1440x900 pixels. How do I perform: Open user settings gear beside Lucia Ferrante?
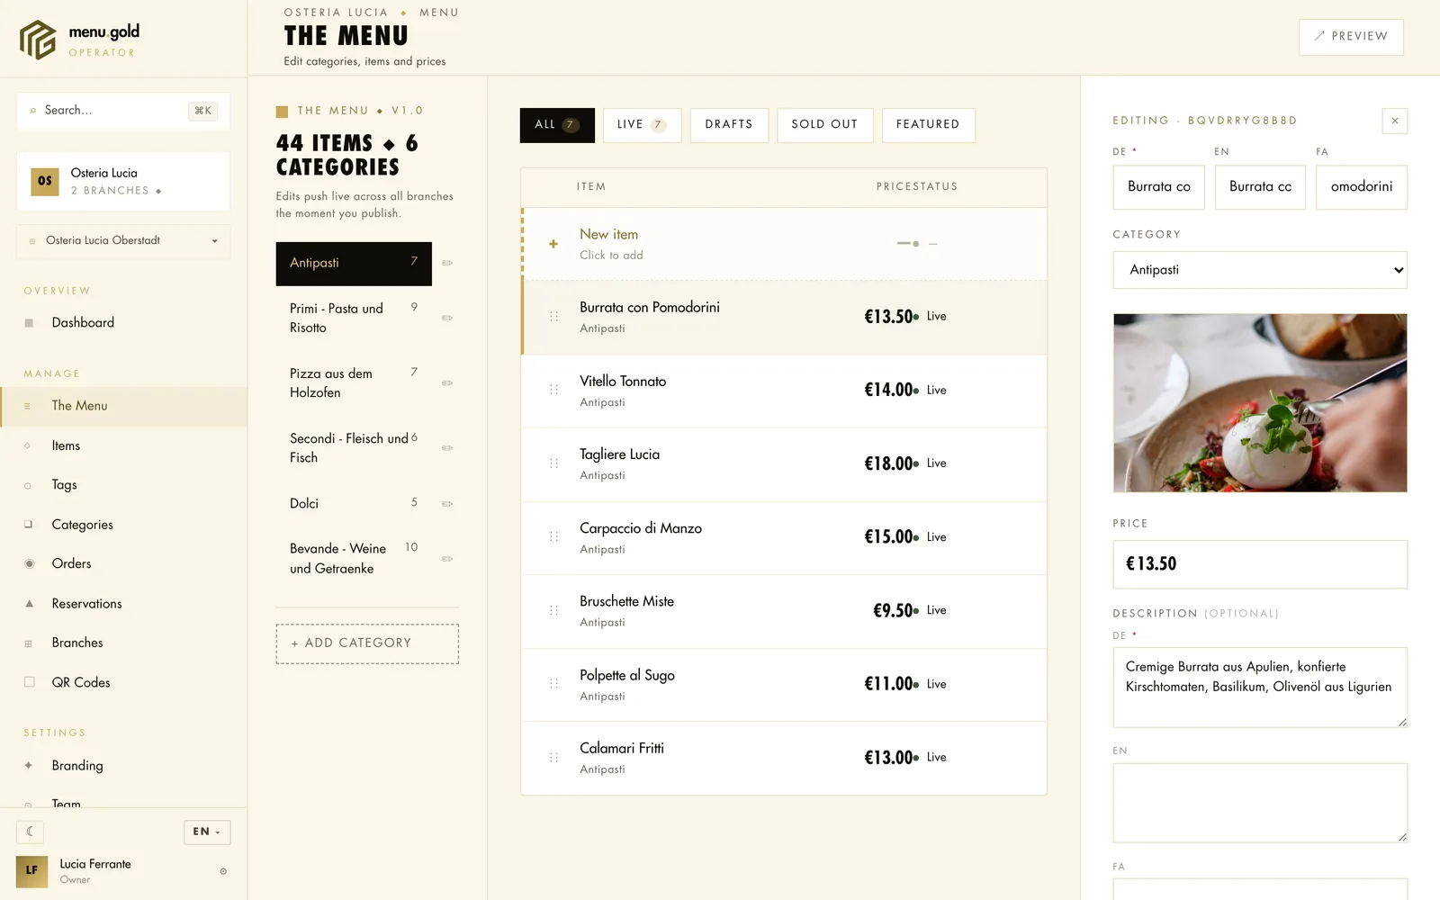[x=223, y=871]
